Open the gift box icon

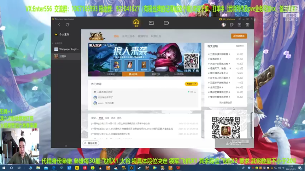(x=247, y=25)
